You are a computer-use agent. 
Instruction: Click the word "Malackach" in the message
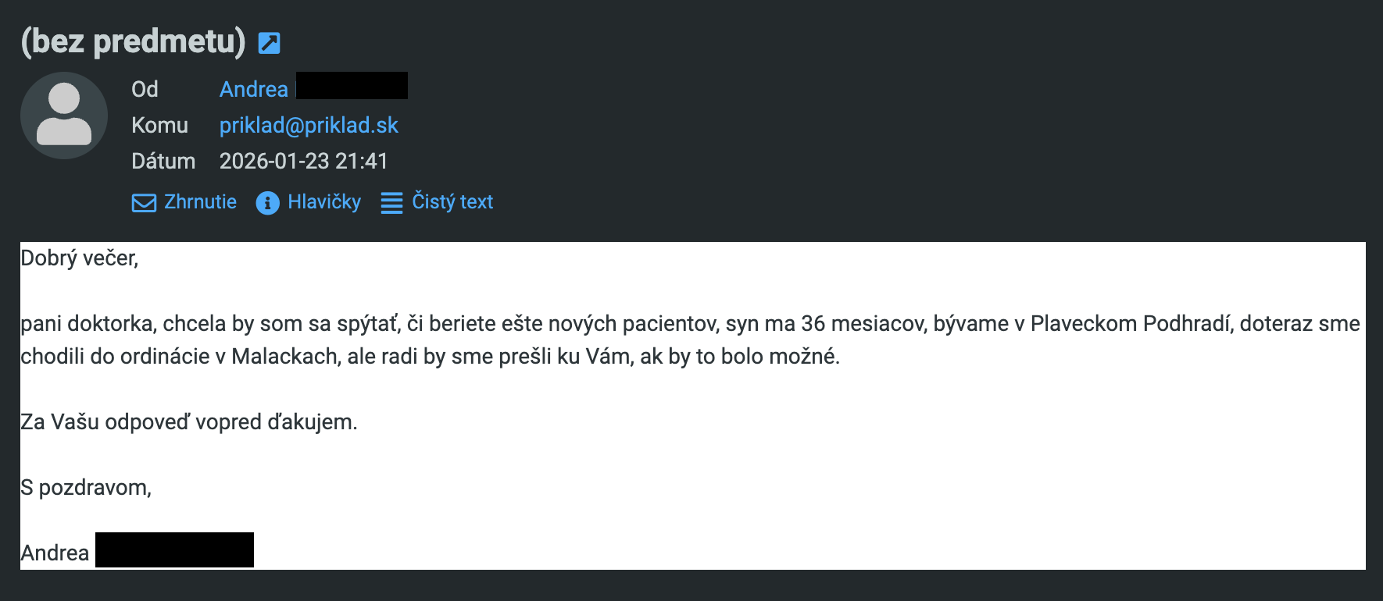(x=284, y=357)
